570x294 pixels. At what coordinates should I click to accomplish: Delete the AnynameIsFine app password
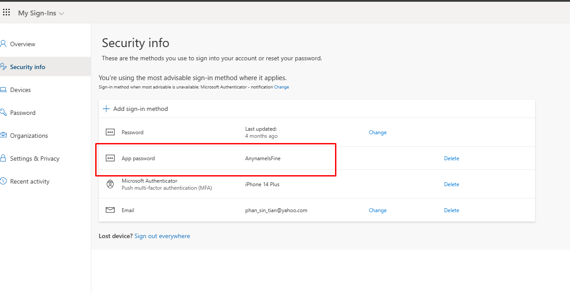click(451, 158)
